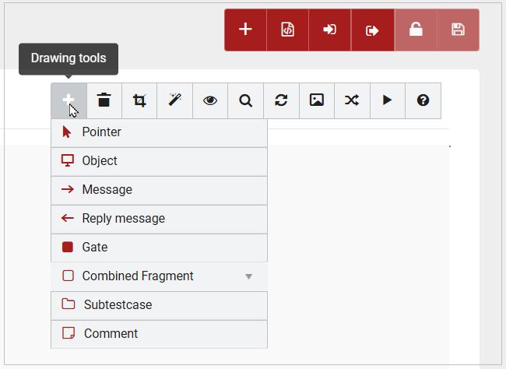Open the Drawing tools plus dropdown
This screenshot has width=506, height=369.
coord(69,100)
